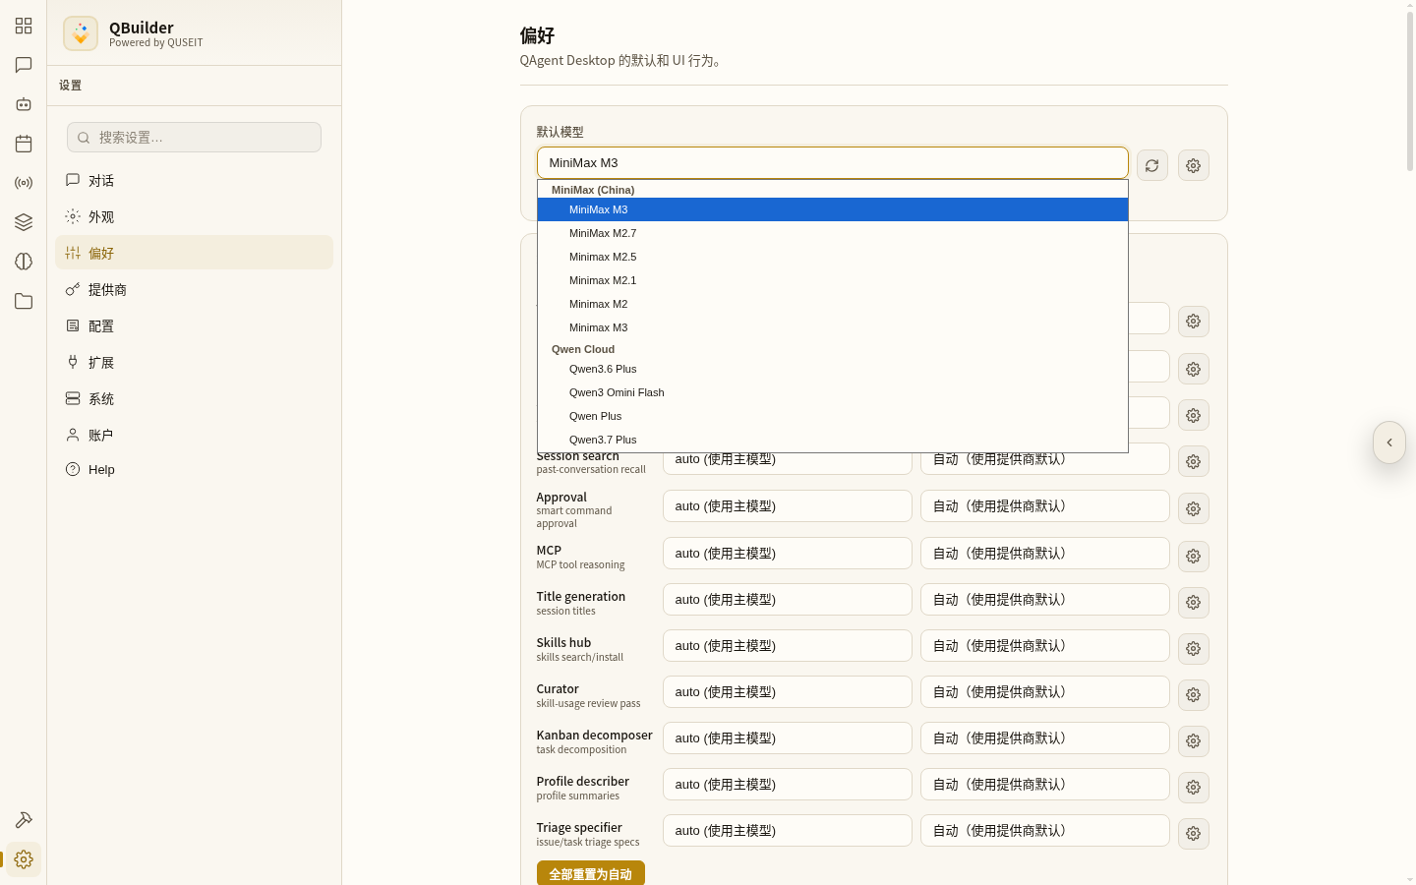
Task: Expand the right side panel chevron
Action: click(x=1389, y=442)
